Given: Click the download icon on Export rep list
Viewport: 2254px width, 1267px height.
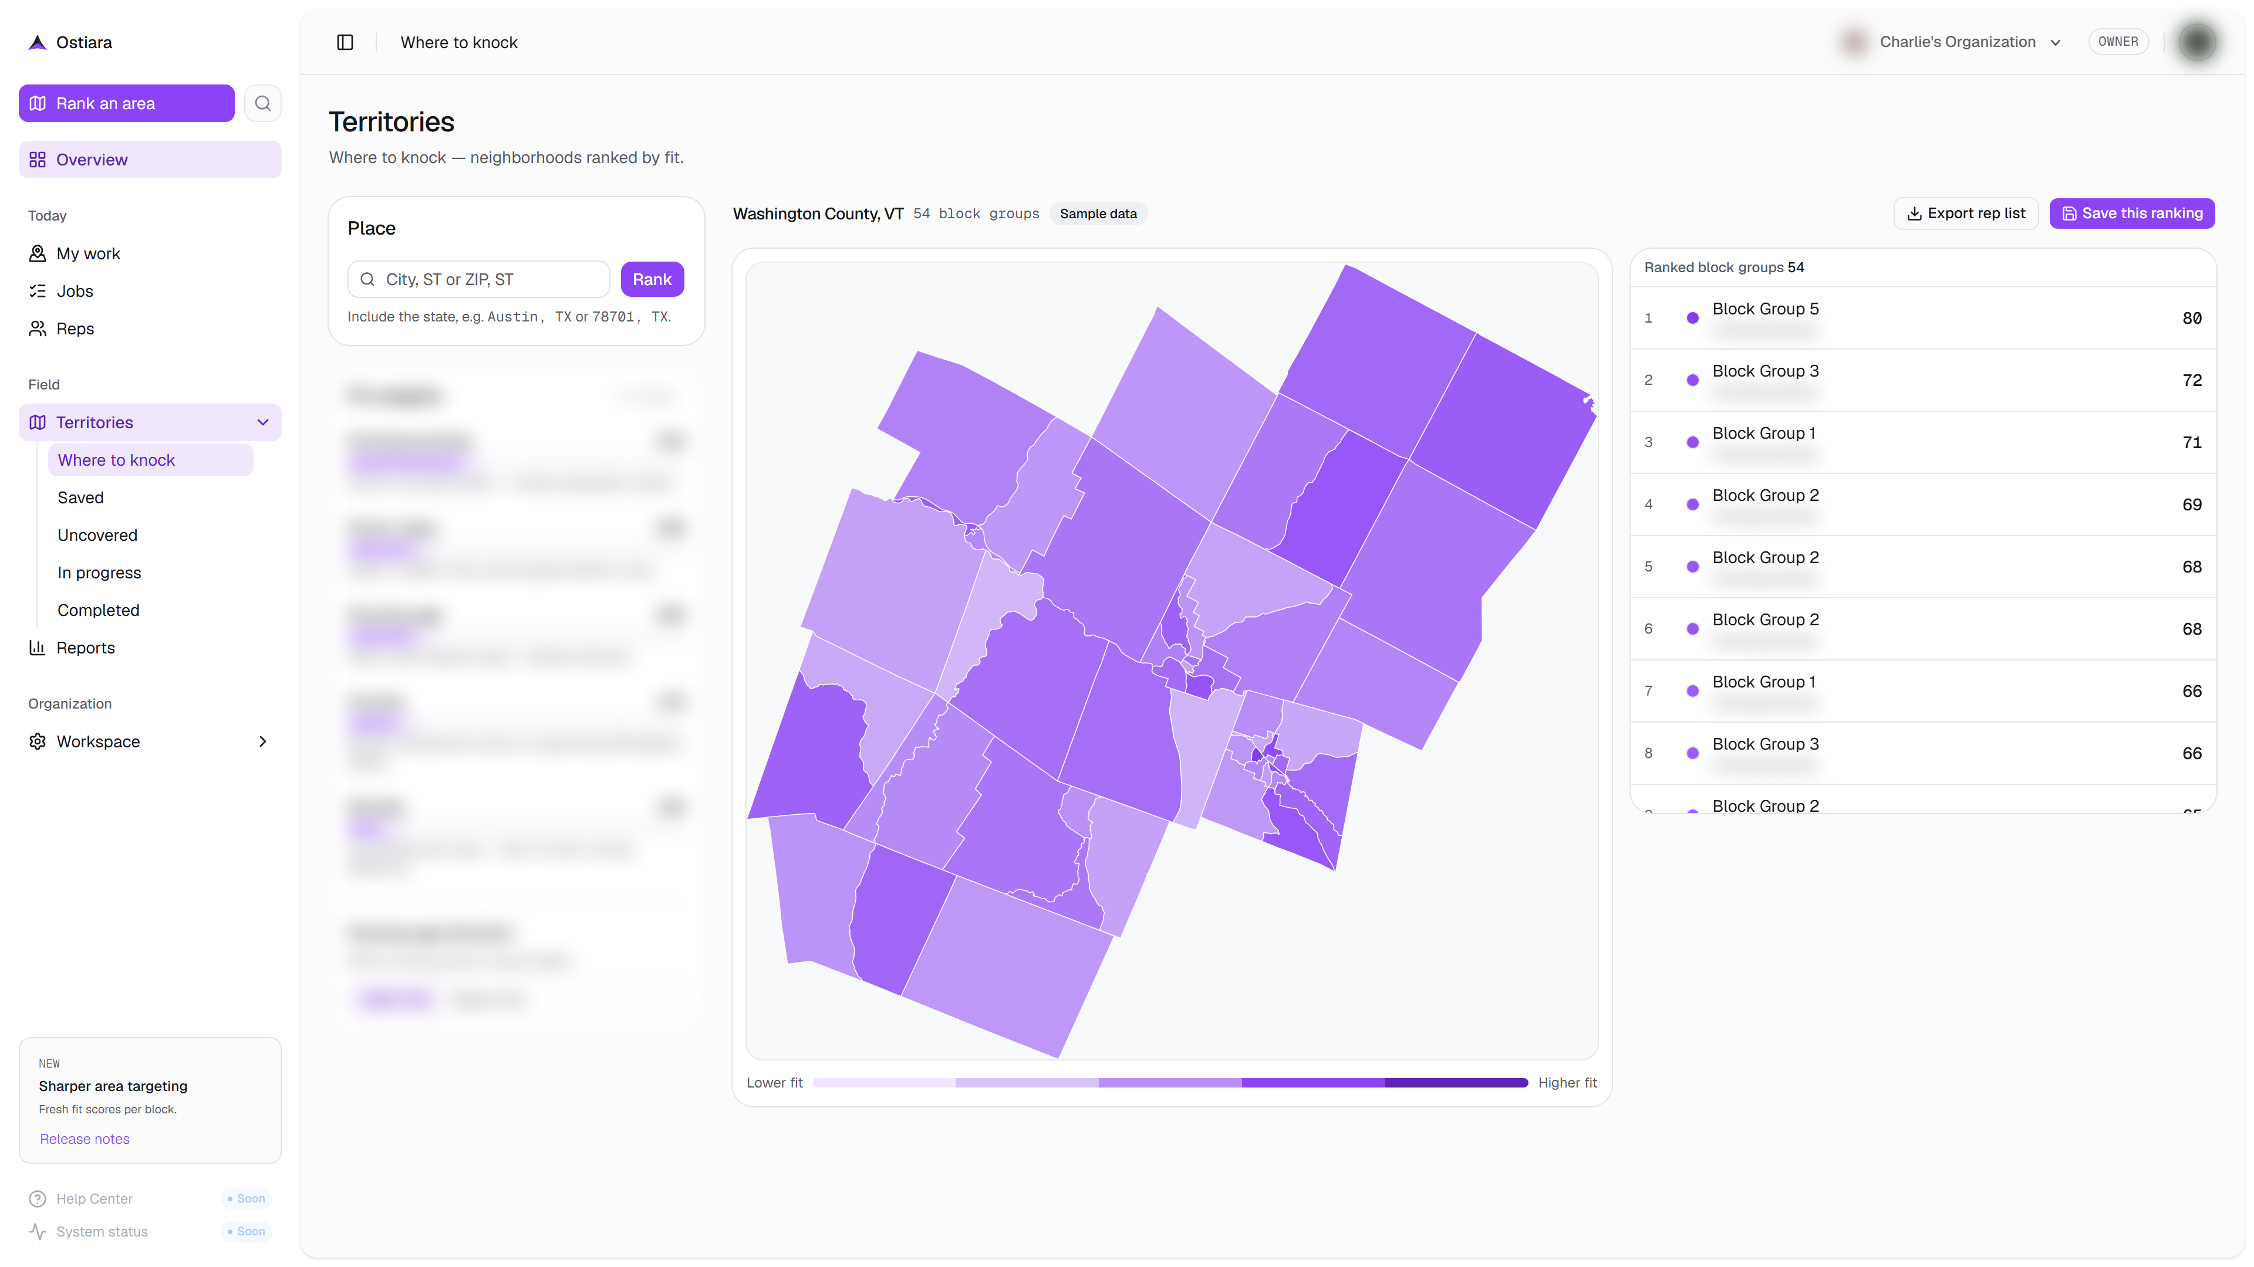Looking at the screenshot, I should (x=1915, y=214).
